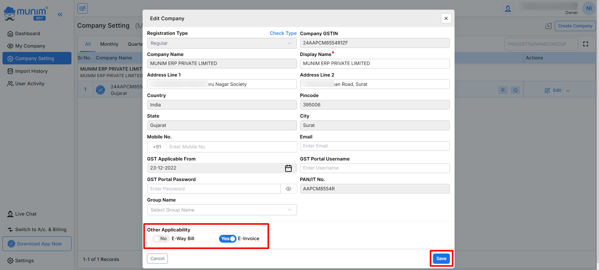Image resolution: width=599 pixels, height=270 pixels.
Task: Open the Registration Type dropdown
Action: (x=222, y=43)
